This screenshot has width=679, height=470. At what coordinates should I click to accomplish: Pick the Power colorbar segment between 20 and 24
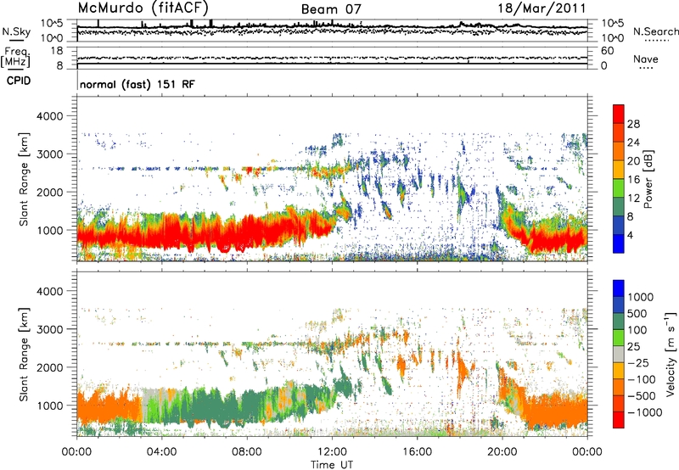pyautogui.click(x=619, y=151)
